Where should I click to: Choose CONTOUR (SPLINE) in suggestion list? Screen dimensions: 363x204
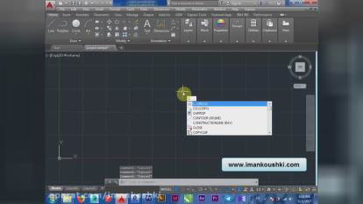(x=227, y=118)
